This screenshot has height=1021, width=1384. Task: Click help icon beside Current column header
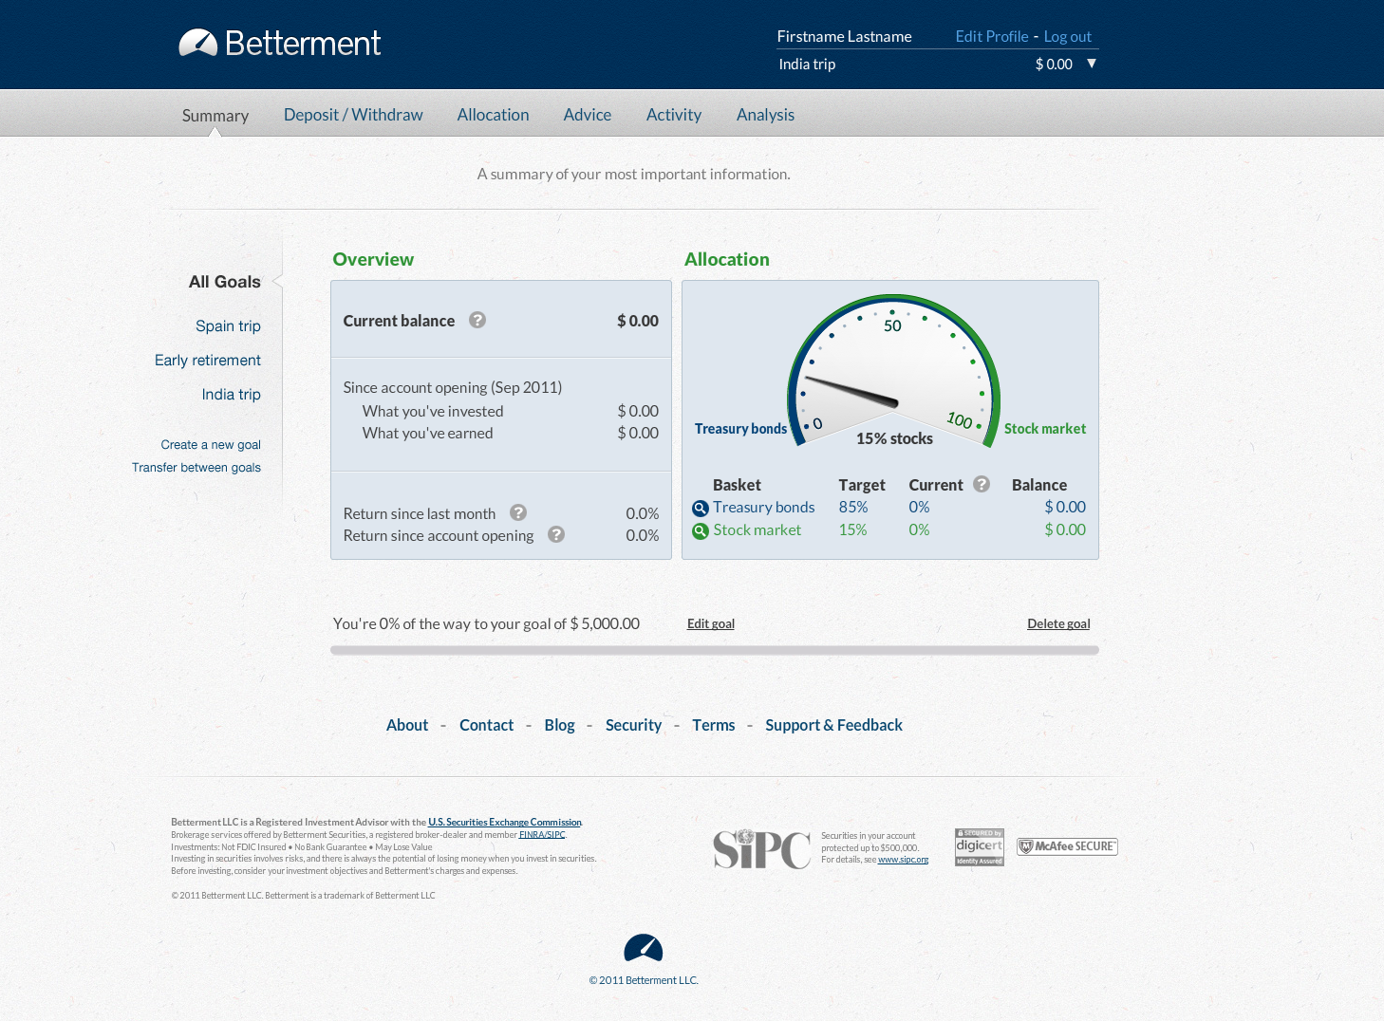point(982,484)
